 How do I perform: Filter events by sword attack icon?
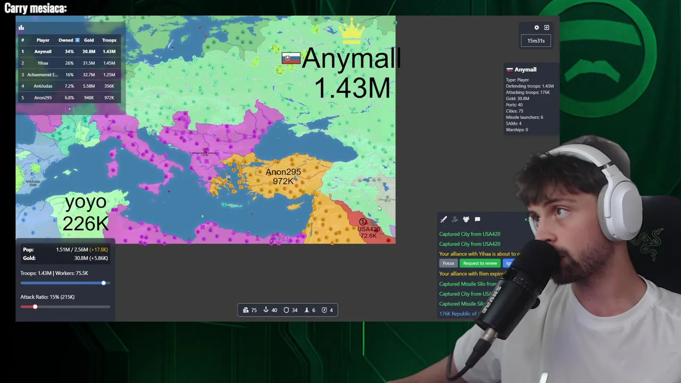click(444, 219)
